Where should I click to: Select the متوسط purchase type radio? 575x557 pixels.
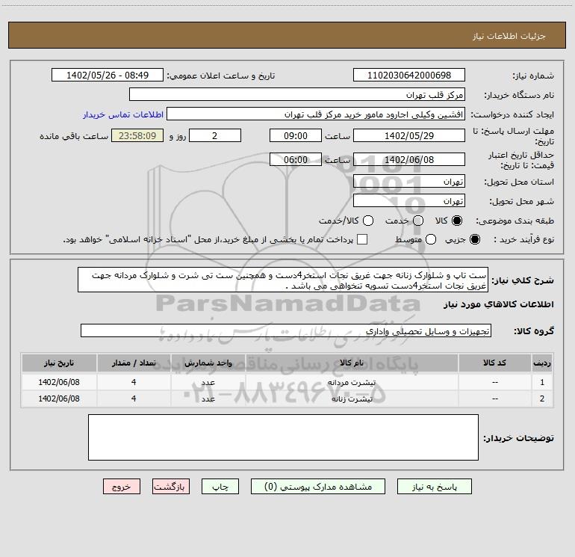tap(431, 239)
